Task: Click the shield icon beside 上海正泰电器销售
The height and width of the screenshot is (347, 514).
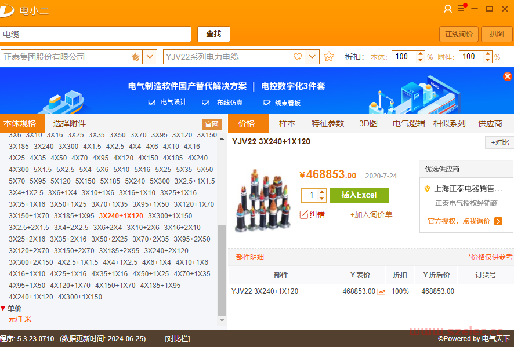Action: pos(427,188)
